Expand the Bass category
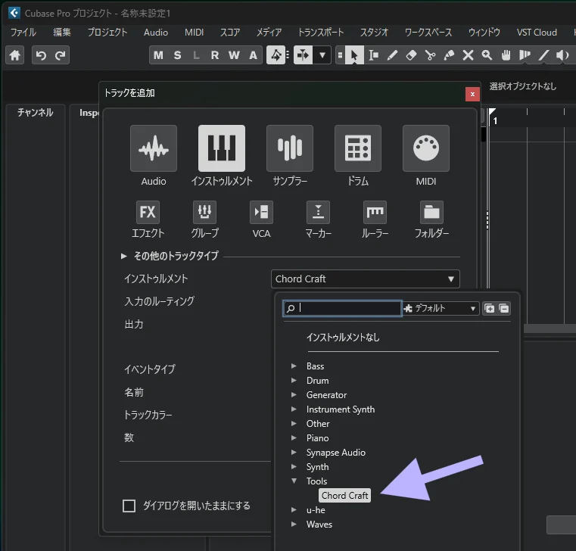Image resolution: width=576 pixels, height=551 pixels. (294, 366)
